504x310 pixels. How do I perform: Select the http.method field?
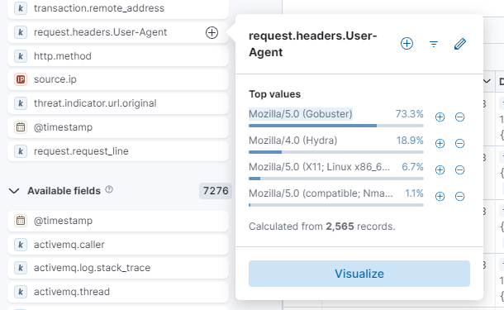coord(118,56)
